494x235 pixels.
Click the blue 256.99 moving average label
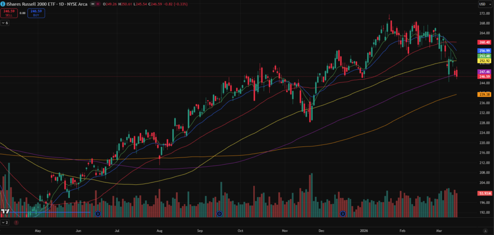[x=484, y=51]
